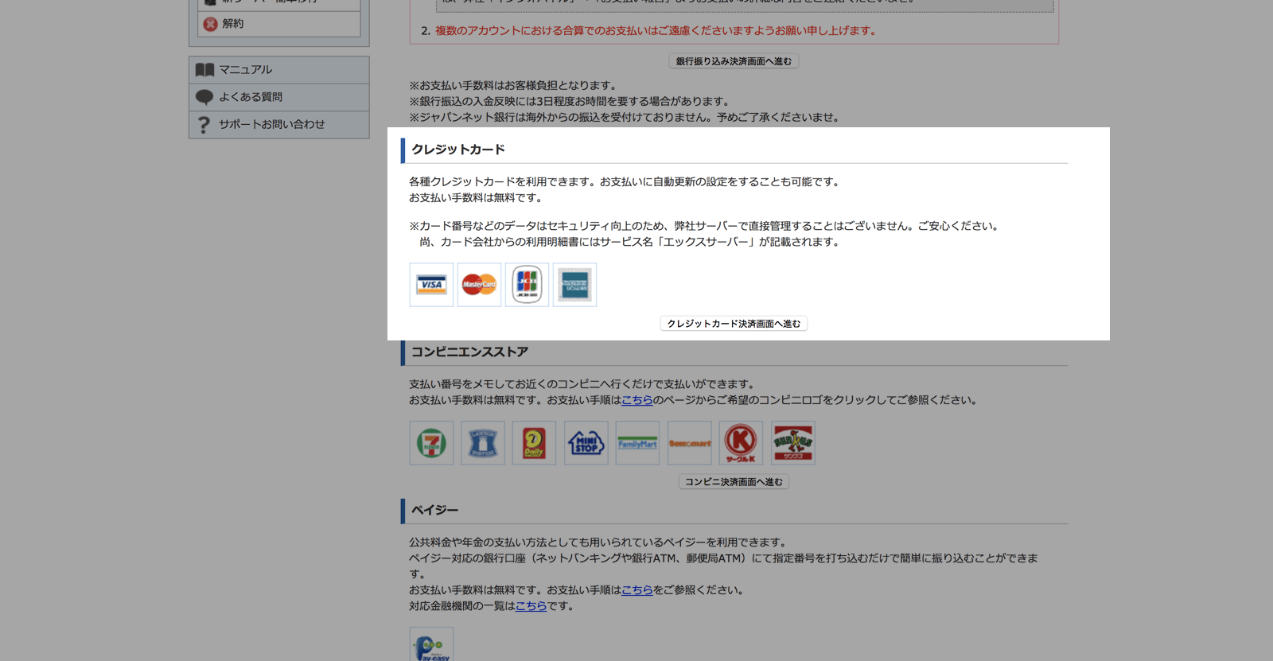
Task: Click the コンビニエンスストア section heading
Action: click(469, 352)
